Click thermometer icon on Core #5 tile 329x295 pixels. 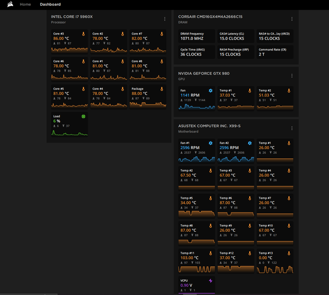83,89
